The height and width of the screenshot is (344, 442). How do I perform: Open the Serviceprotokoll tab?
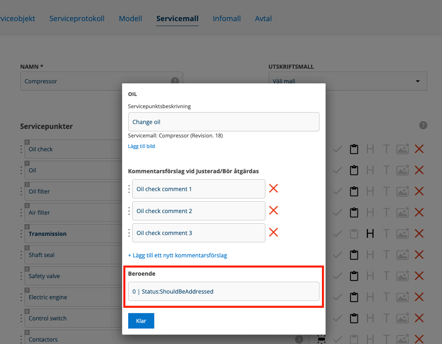click(77, 19)
